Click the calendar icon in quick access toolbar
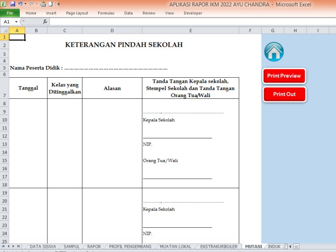Image resolution: width=336 pixels, height=252 pixels. (x=43, y=4)
